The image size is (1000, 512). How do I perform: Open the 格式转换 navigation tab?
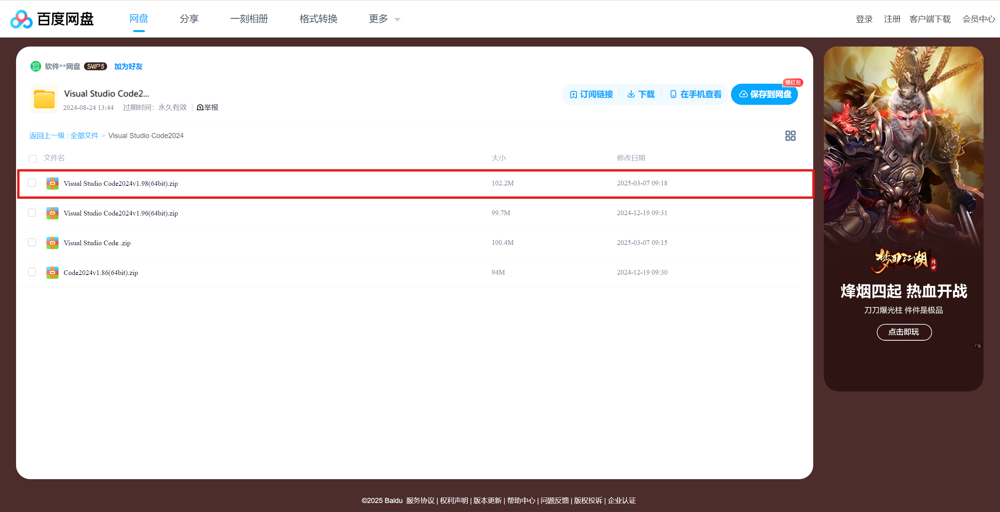point(318,19)
